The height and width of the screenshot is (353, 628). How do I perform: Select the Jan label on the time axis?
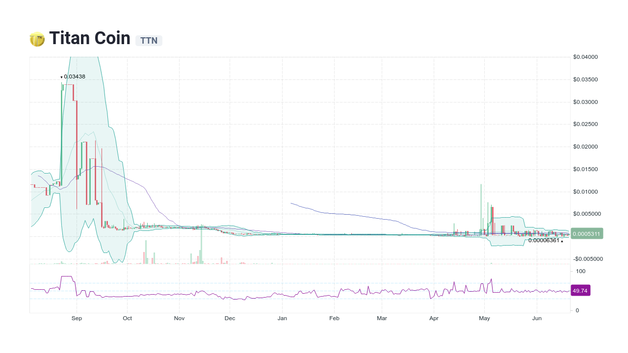[x=283, y=318]
